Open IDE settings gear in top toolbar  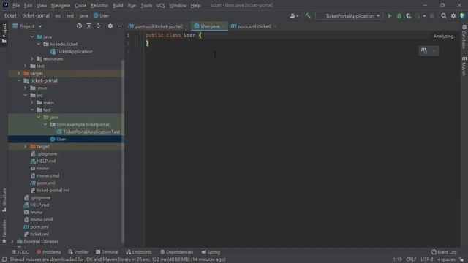coord(453,16)
